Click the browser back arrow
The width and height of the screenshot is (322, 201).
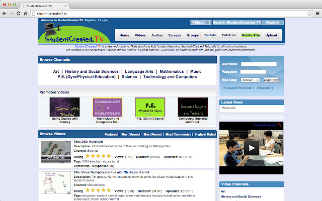(x=5, y=14)
